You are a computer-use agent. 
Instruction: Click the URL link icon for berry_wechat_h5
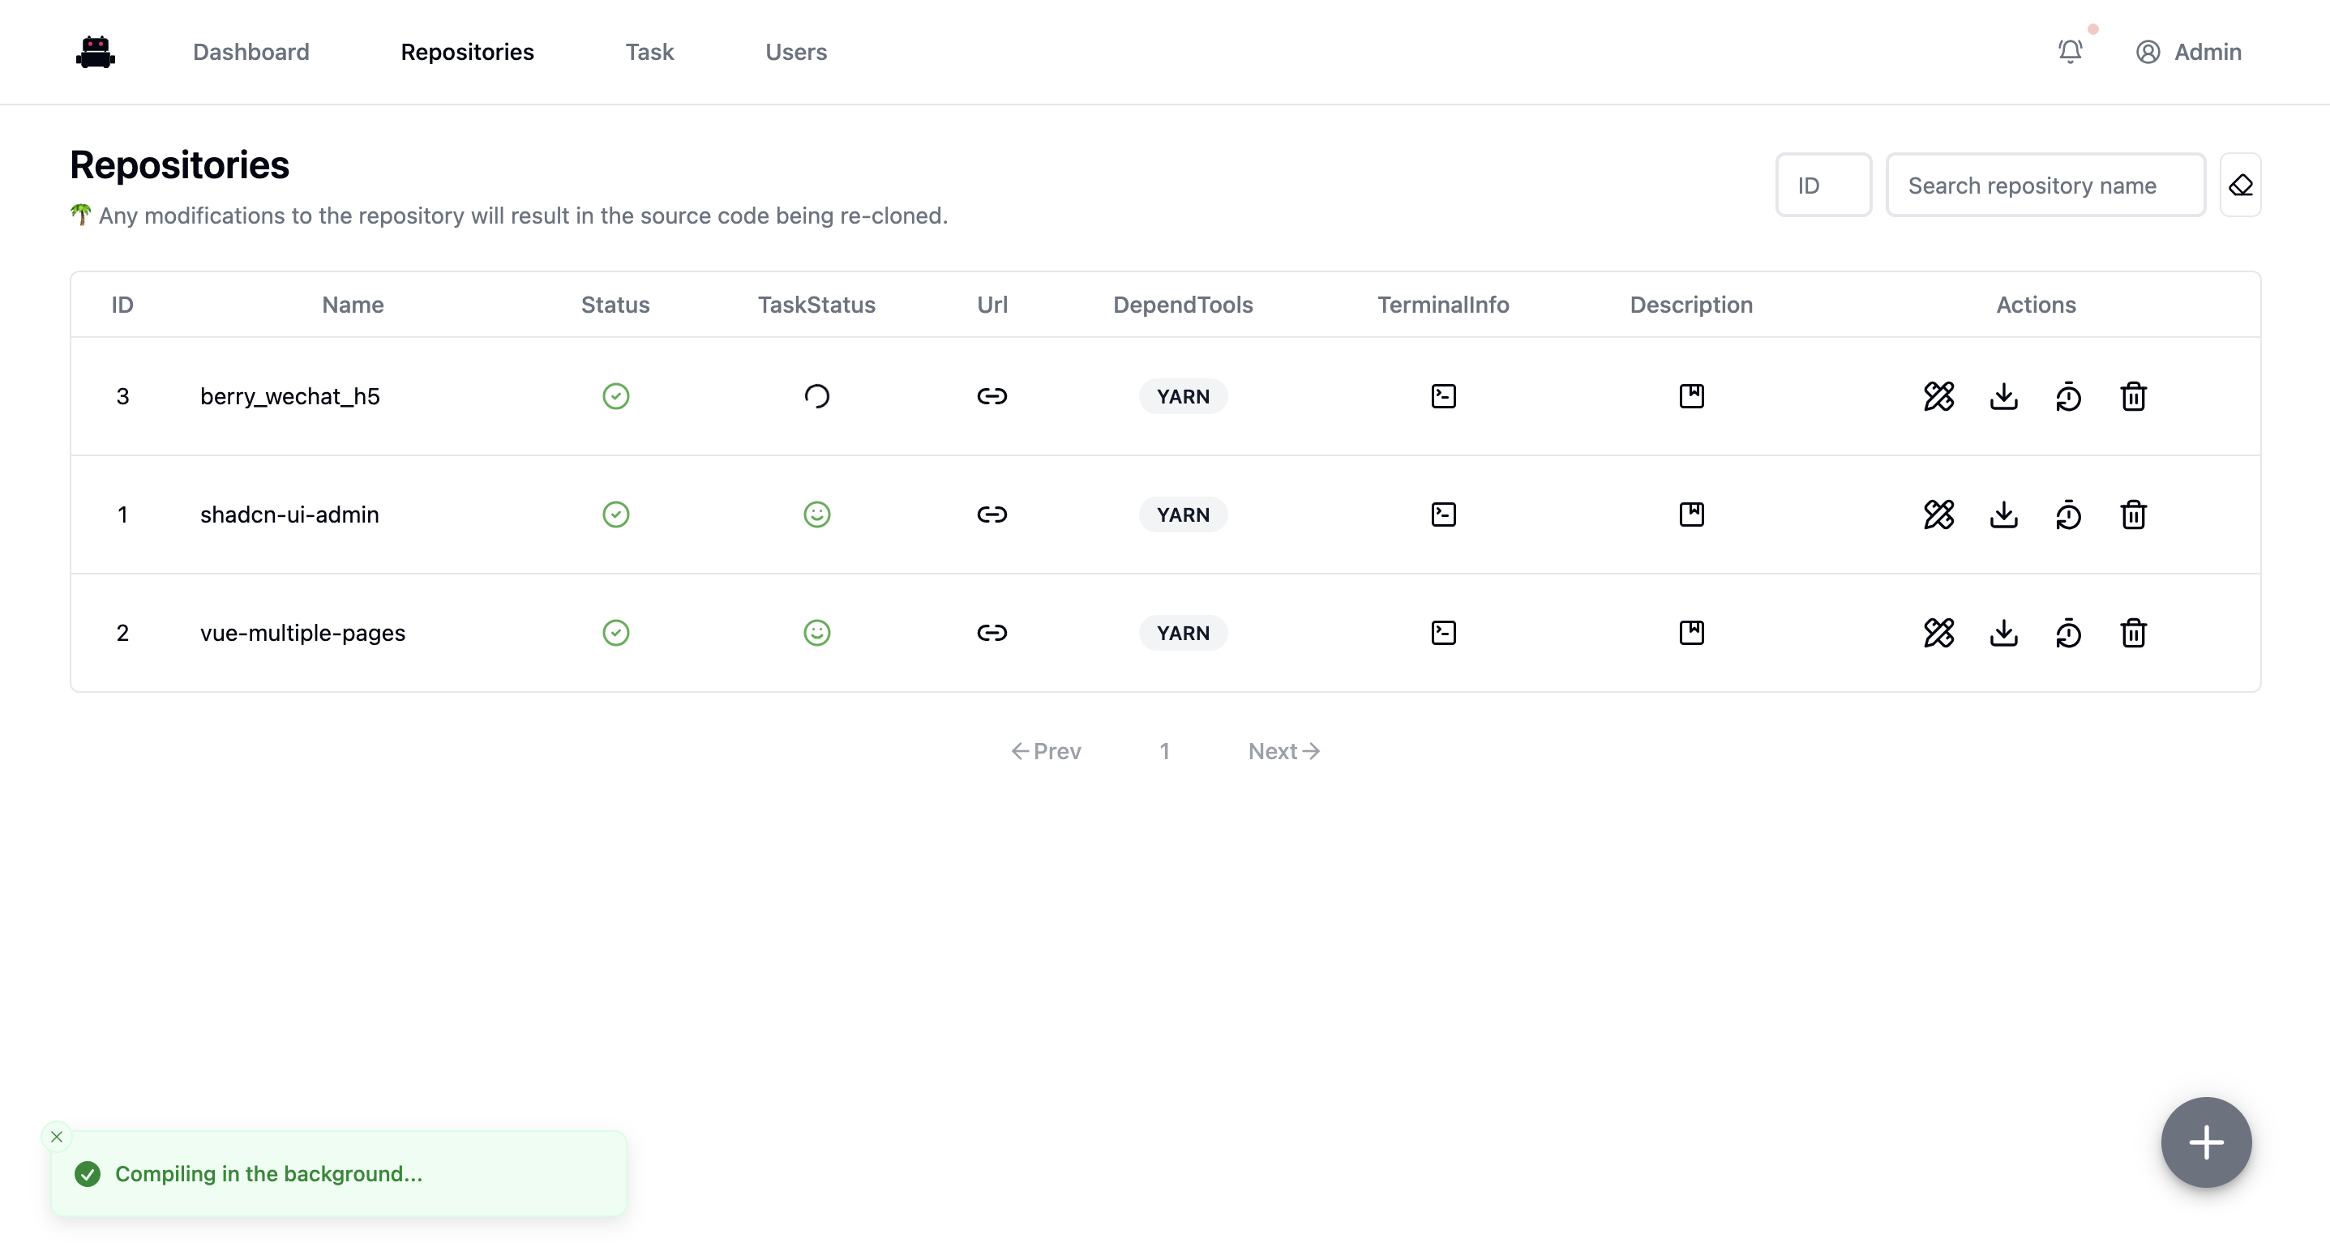[992, 396]
